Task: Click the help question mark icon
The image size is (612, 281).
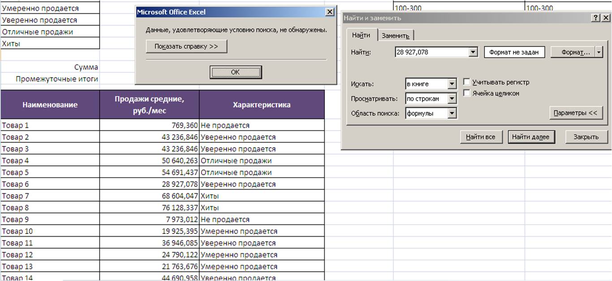Action: pos(595,18)
